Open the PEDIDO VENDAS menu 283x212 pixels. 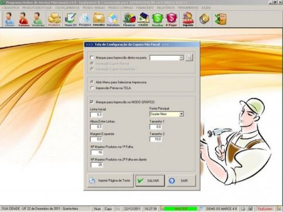click(93, 8)
